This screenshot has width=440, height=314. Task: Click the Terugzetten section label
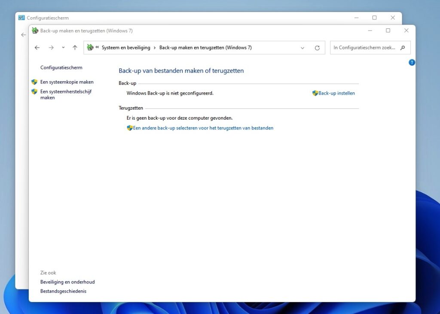(131, 108)
